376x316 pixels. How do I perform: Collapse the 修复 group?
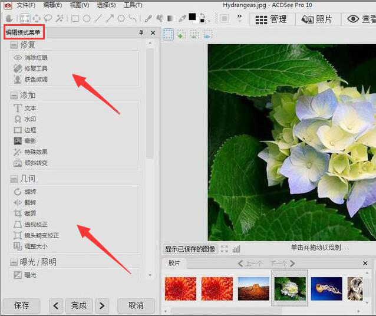[x=14, y=45]
